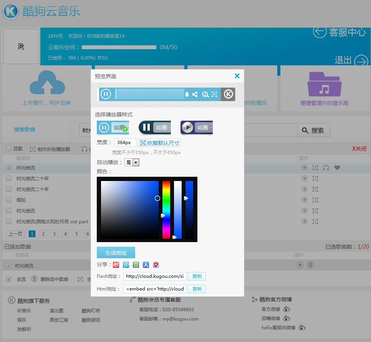
Task: Click the share icon in the preview player
Action: pyautogui.click(x=195, y=95)
